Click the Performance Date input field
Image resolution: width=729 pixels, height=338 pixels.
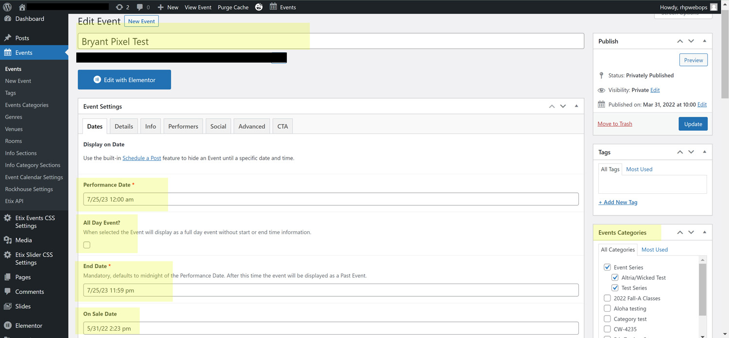pos(330,199)
